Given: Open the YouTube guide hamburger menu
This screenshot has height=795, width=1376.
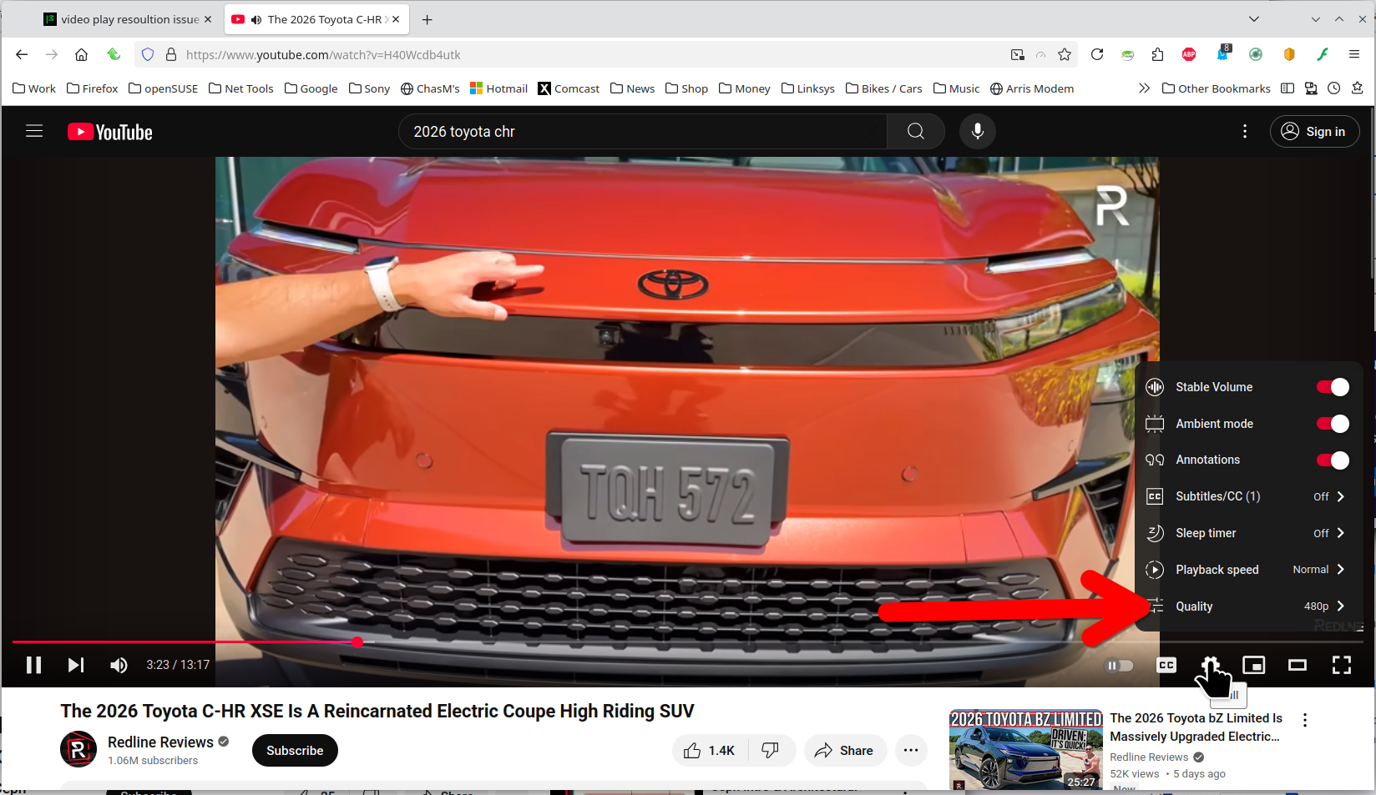Looking at the screenshot, I should tap(34, 132).
